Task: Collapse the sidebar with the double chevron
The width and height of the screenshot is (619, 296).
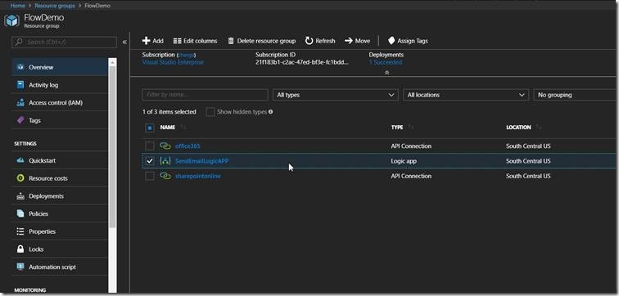Action: [x=124, y=43]
